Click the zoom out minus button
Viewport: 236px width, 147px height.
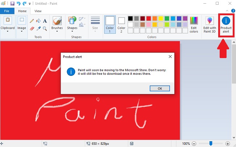coord(194,143)
